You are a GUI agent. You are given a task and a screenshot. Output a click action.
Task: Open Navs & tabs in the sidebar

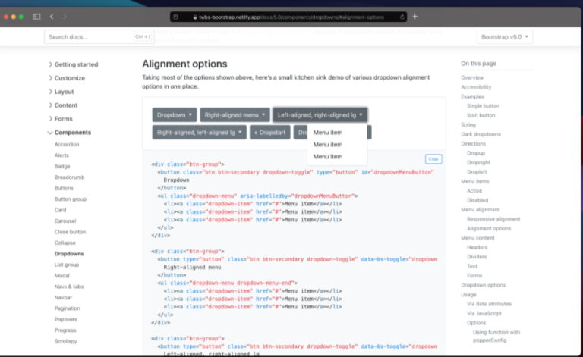(69, 287)
